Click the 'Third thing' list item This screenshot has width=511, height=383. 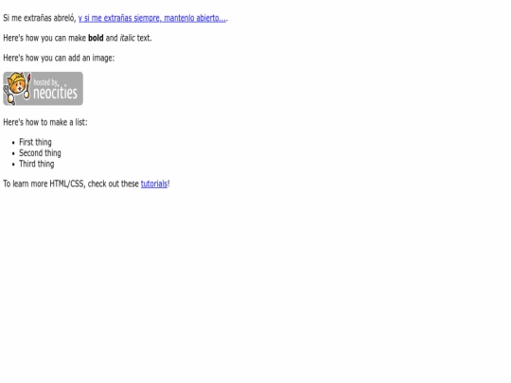tap(37, 164)
